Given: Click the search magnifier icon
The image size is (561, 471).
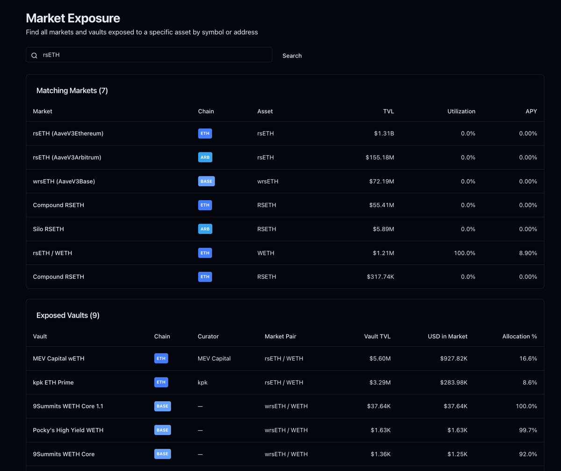Looking at the screenshot, I should [x=34, y=55].
